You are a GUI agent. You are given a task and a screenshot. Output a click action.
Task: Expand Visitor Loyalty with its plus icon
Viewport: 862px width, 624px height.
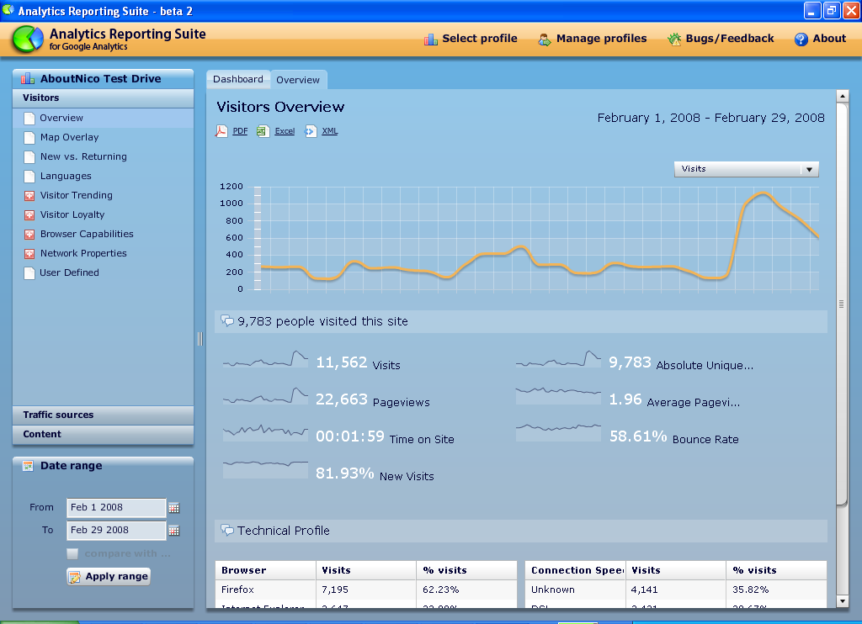pos(29,214)
